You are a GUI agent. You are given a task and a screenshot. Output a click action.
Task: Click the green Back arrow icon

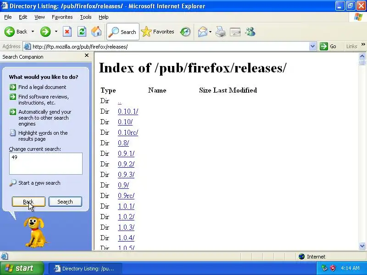pos(10,32)
